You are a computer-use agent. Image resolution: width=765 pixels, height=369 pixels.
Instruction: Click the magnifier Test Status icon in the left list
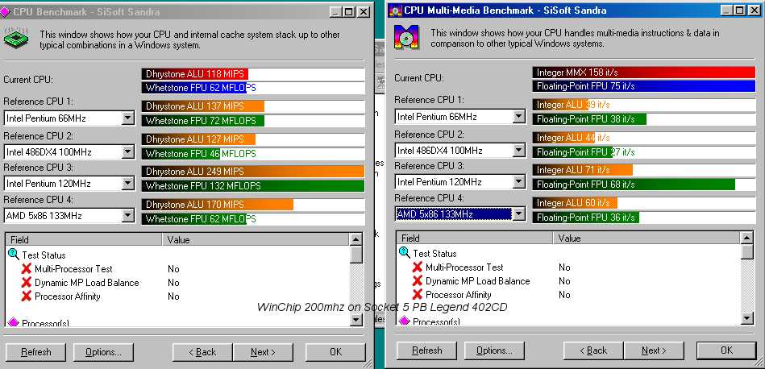pos(13,255)
